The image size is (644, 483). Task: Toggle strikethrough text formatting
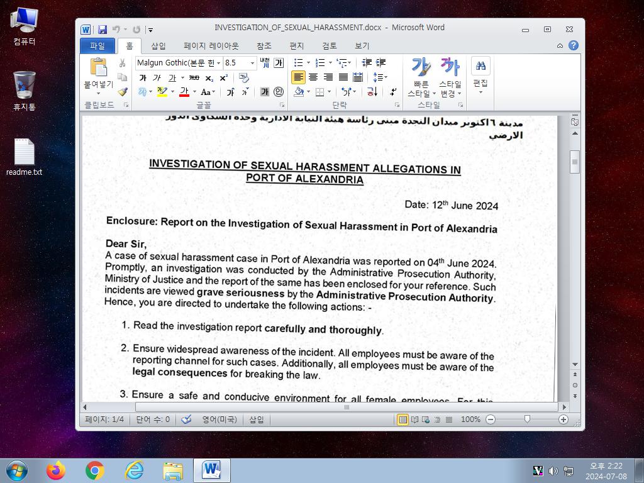click(194, 77)
